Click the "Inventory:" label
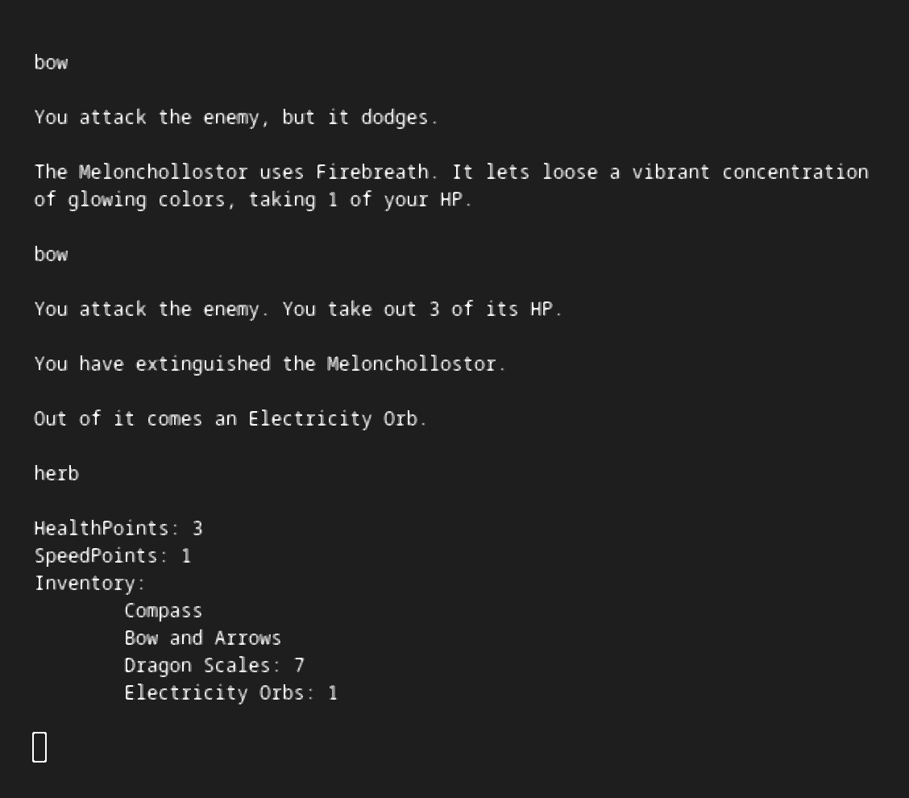This screenshot has height=798, width=909. 89,584
